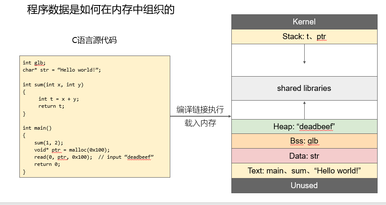This screenshot has width=386, height=205.
Task: Select the read(0, ptr, 0x100) line
Action: point(63,157)
